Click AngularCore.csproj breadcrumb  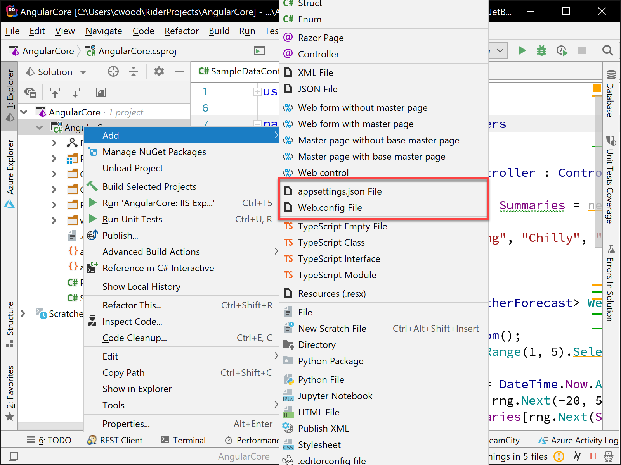(131, 51)
